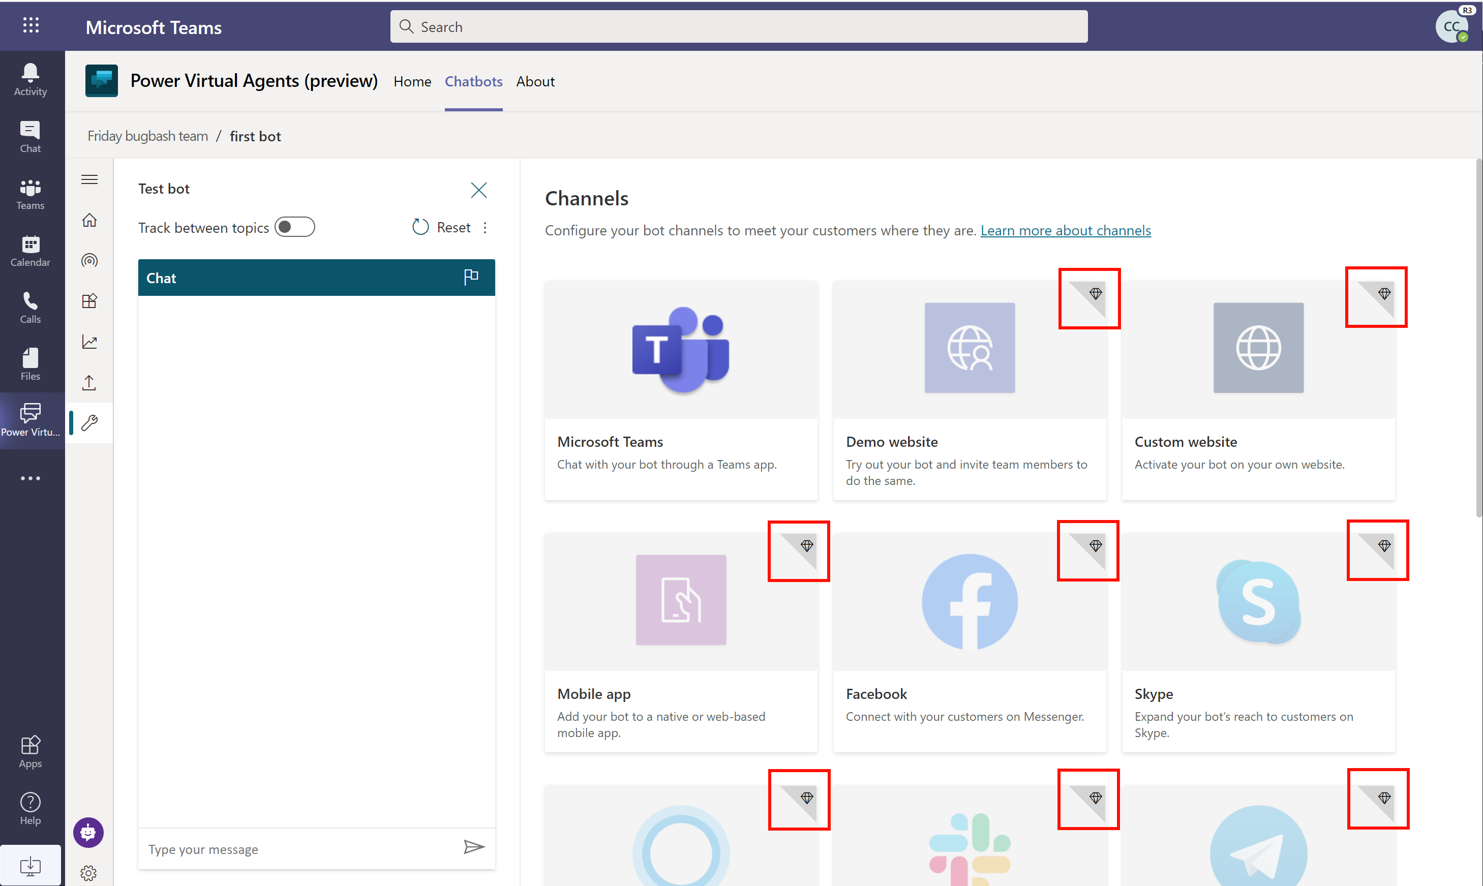Switch to the Home tab
The width and height of the screenshot is (1483, 886).
[411, 81]
